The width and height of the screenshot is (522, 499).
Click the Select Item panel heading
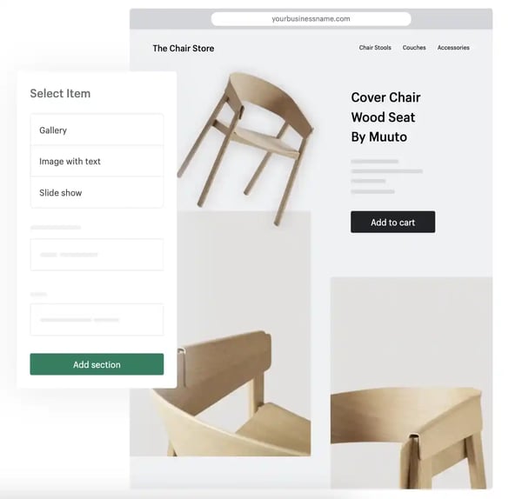point(60,94)
